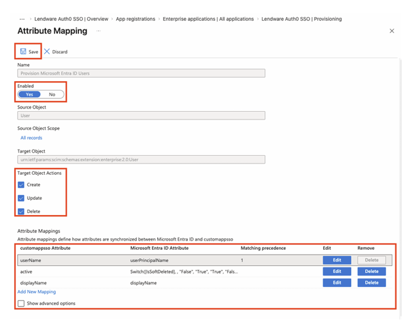Open All records source scope link

(x=31, y=138)
